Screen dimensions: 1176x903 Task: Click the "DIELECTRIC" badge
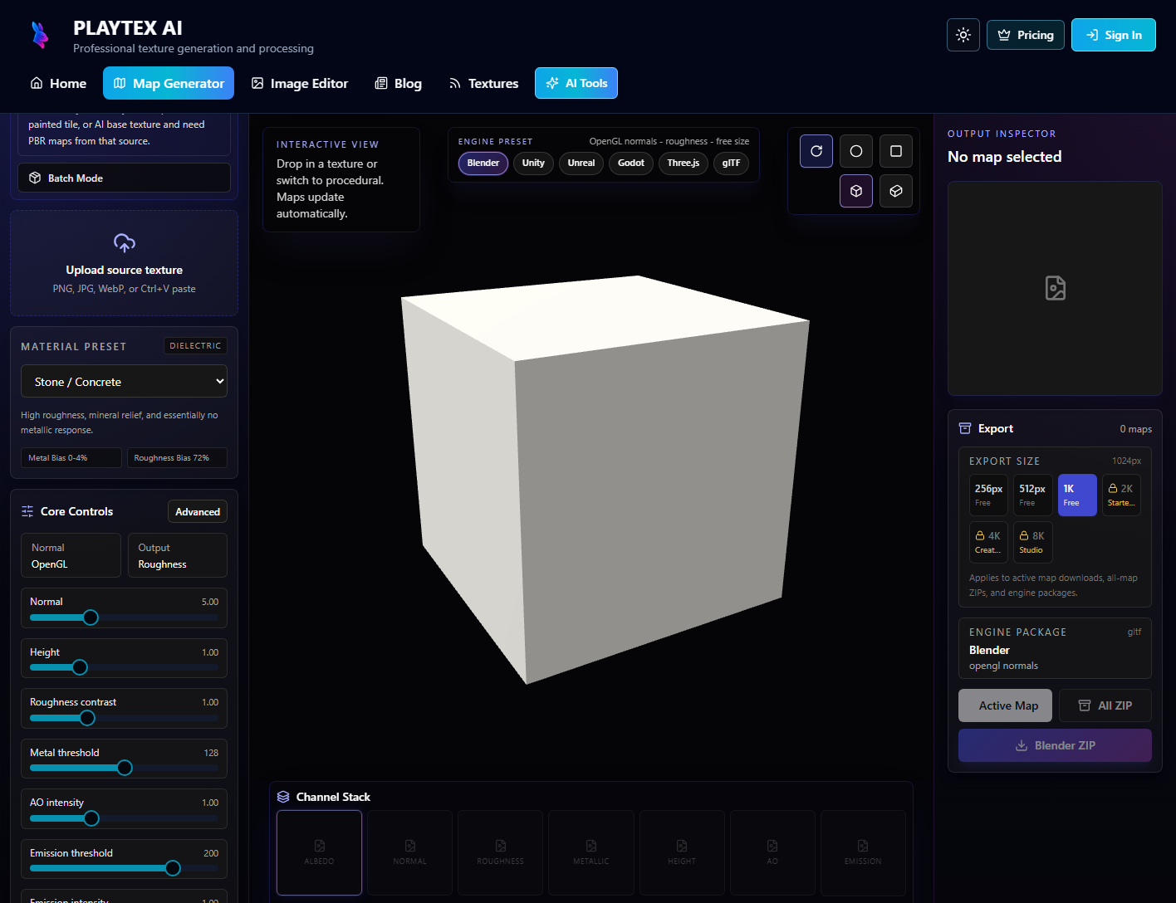[x=195, y=345]
